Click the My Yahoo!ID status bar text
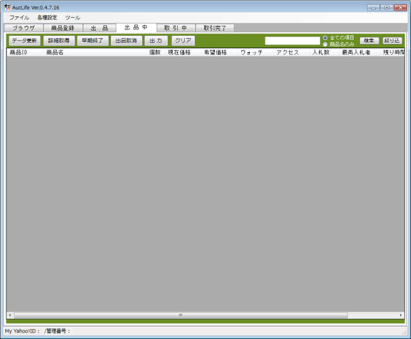This screenshot has height=339, width=411. 22,331
